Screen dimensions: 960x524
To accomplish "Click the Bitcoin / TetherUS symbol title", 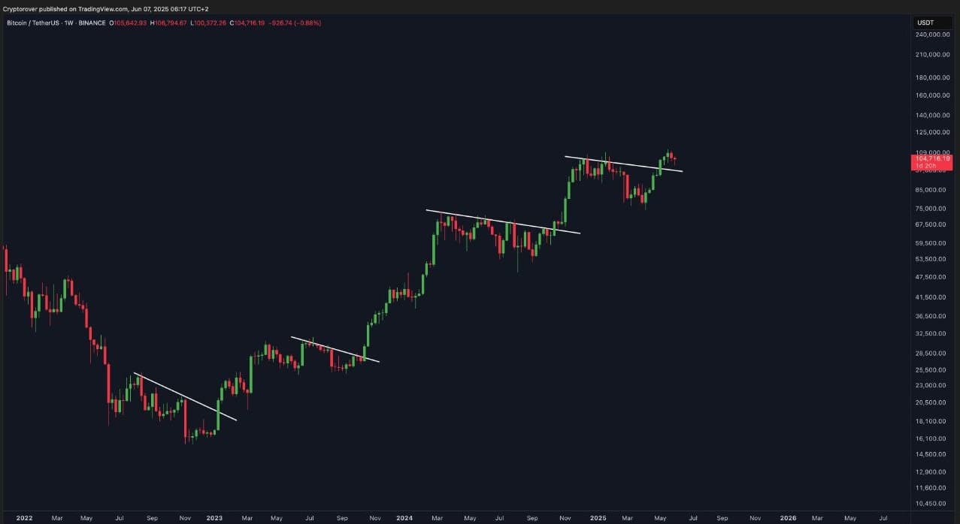I will click(x=33, y=23).
